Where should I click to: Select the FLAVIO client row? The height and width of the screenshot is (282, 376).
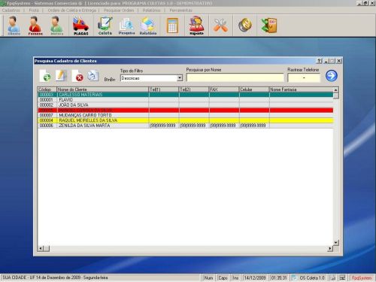click(x=185, y=100)
